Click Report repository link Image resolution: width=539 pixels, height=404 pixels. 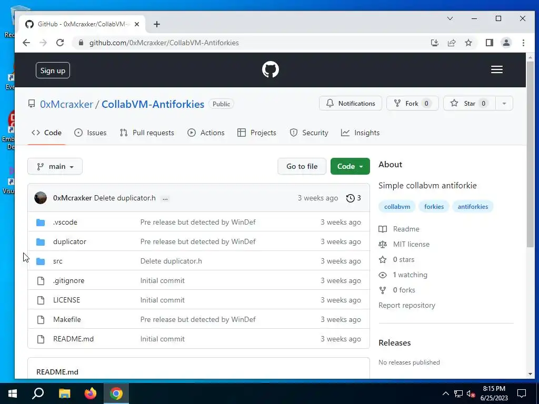[x=407, y=306]
